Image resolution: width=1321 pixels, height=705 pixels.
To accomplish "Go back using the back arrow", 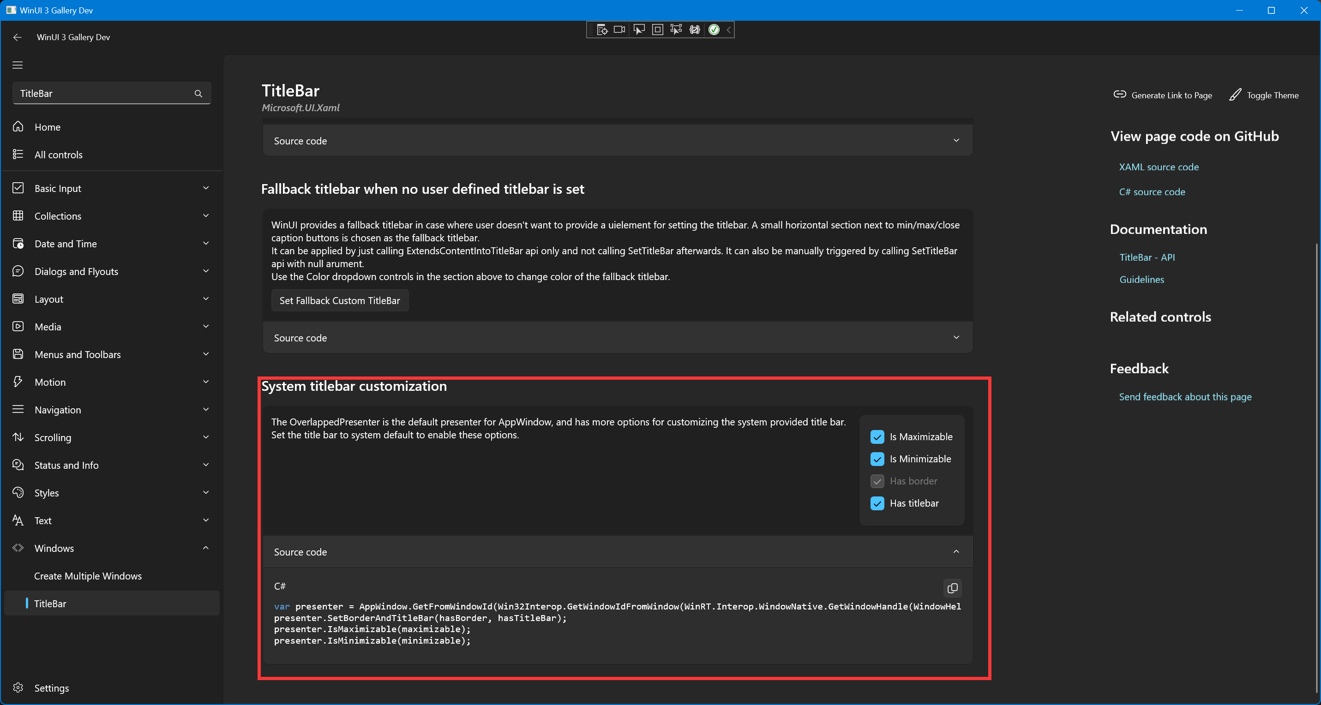I will pos(18,37).
